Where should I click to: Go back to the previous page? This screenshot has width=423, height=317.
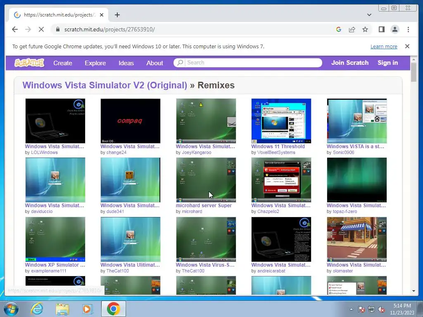coord(15,29)
